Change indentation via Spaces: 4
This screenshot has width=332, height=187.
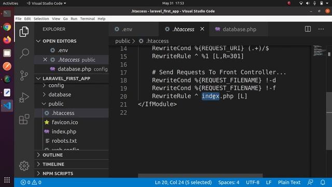pos(229,182)
